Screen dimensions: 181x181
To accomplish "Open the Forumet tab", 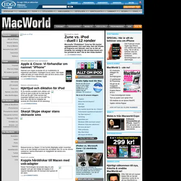I will [x=60, y=26].
